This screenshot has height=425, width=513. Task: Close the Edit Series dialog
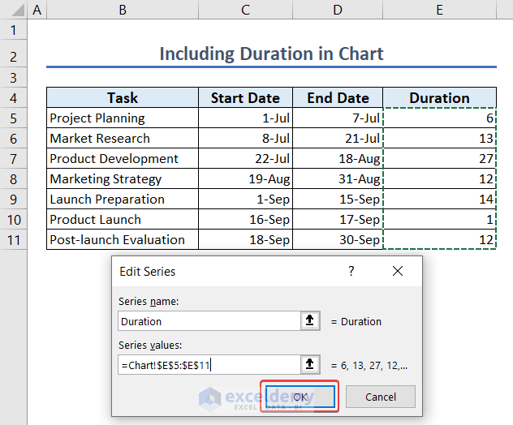click(x=397, y=271)
